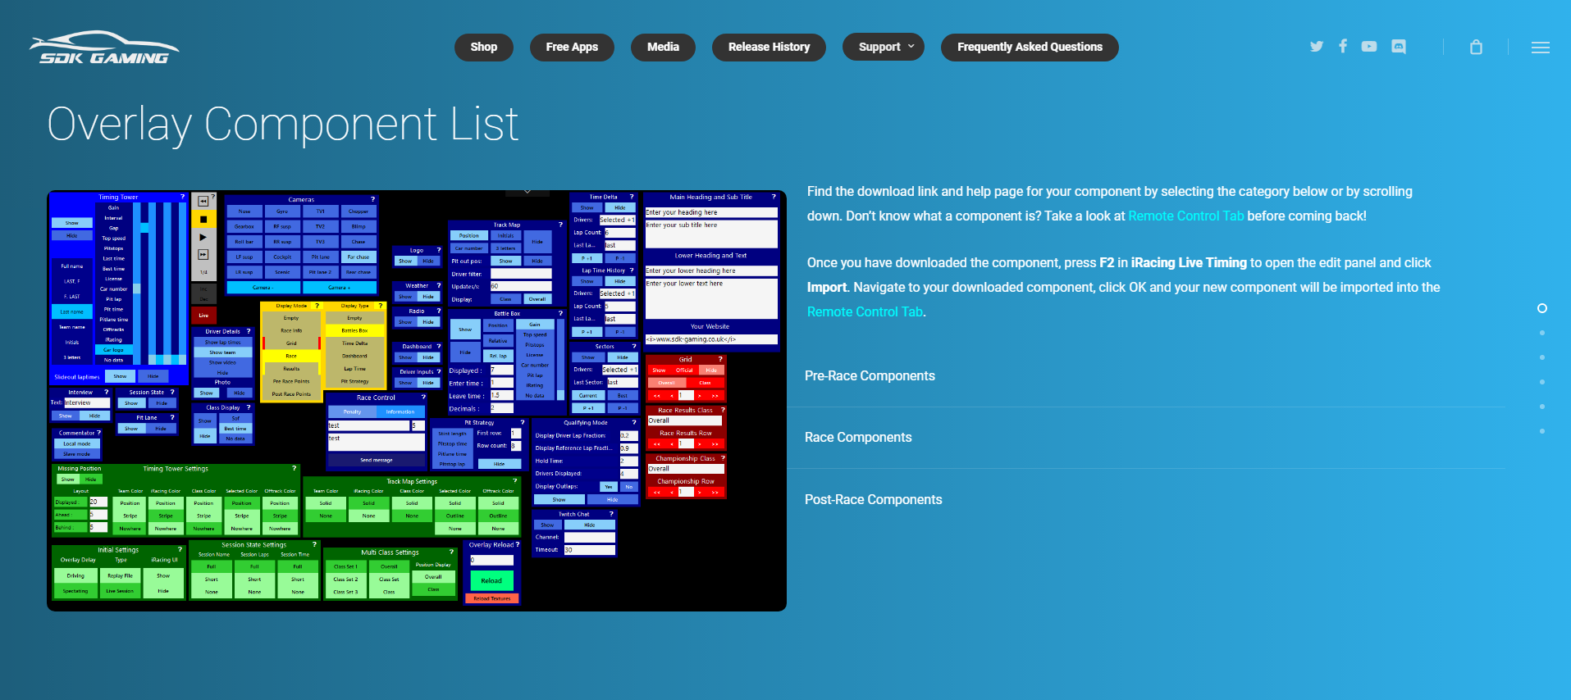Screen dimensions: 1571x700
Task: Click the Far chase camera button
Action: [358, 257]
